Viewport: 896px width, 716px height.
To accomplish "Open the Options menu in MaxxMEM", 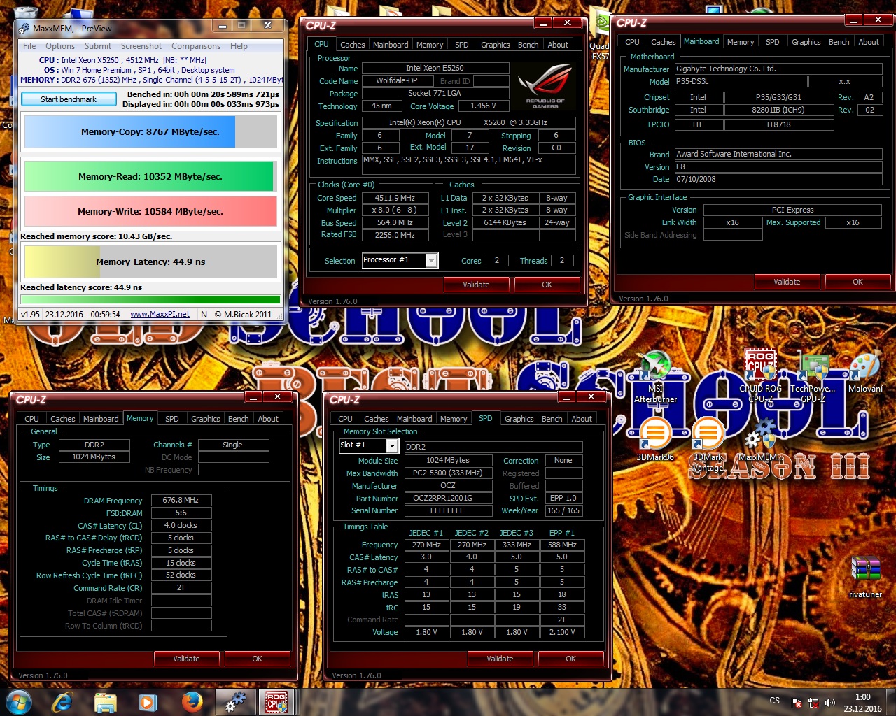I will (x=60, y=46).
